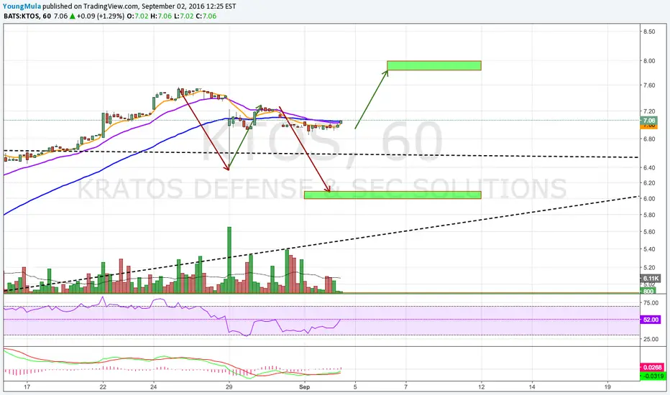Select the BATS:KTOS, 60 symbol label
Screen dimensions: 670x395
tap(27, 17)
